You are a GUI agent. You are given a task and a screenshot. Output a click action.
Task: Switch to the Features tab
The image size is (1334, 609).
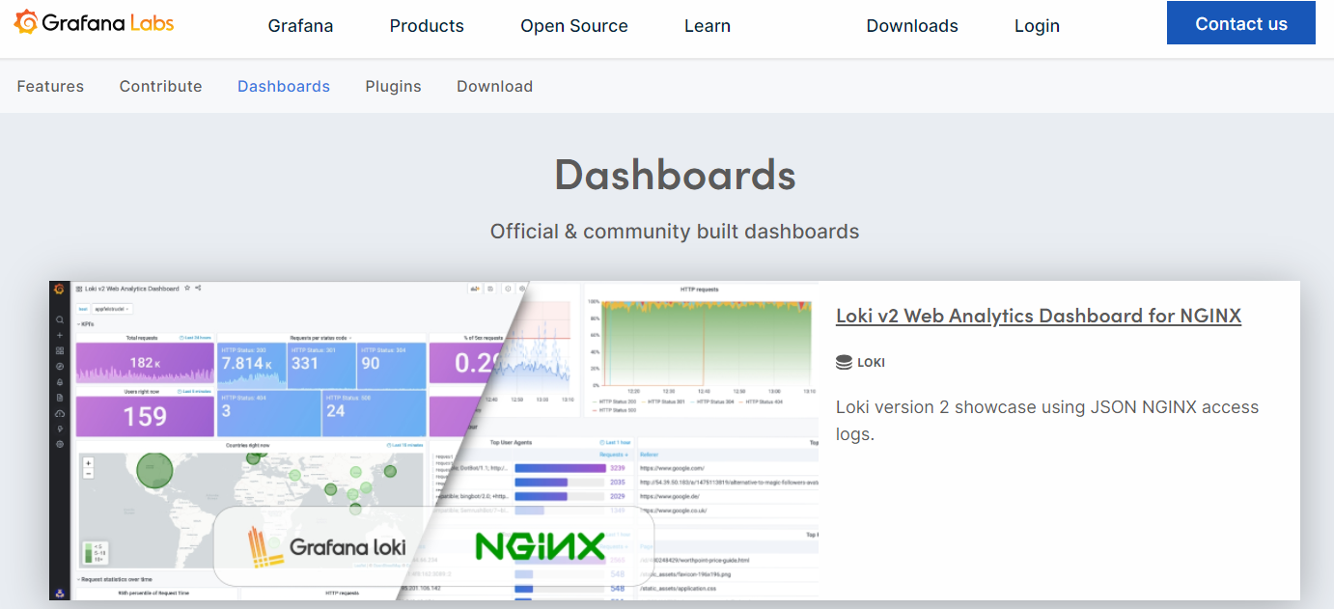(50, 86)
